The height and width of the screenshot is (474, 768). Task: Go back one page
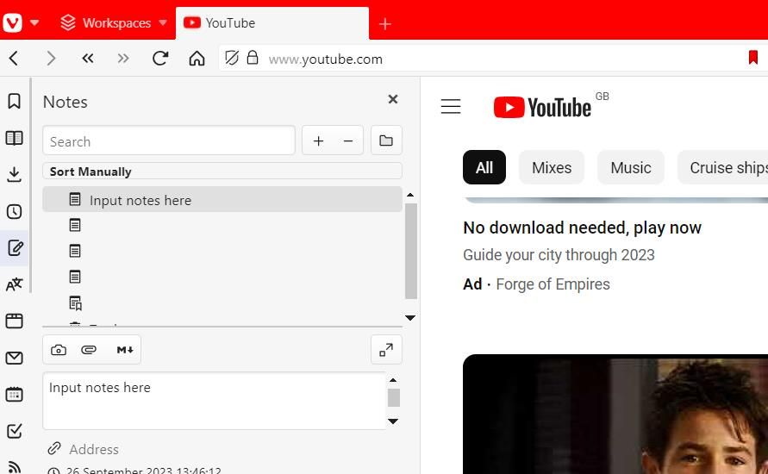coord(14,59)
